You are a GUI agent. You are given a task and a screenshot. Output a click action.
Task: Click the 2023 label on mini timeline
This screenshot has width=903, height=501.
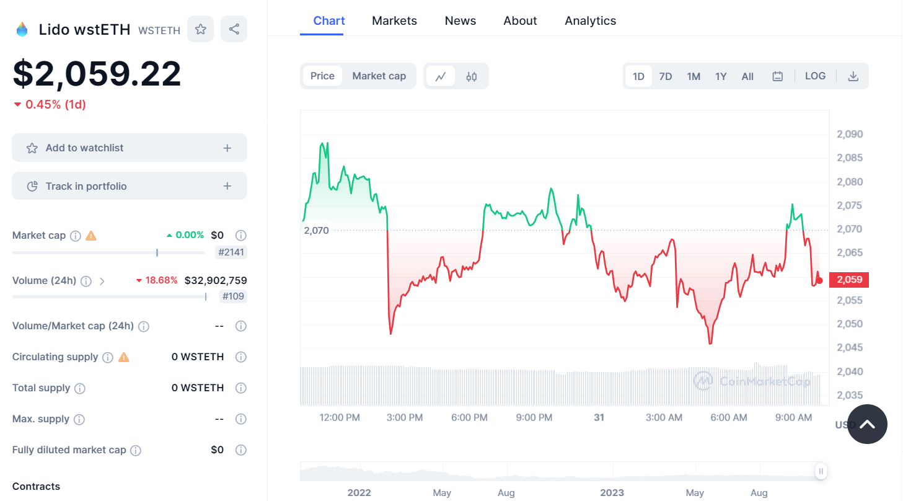pos(612,493)
